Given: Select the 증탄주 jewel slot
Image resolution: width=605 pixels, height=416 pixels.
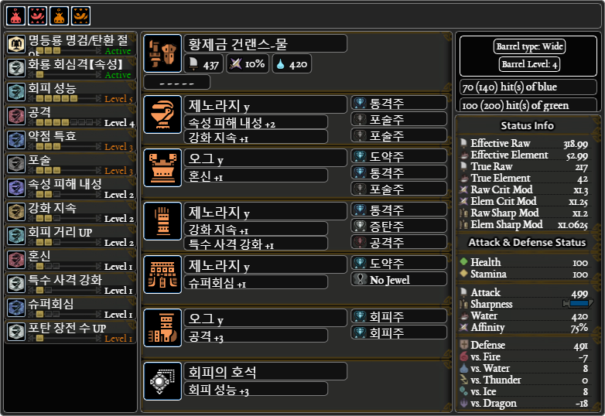Looking at the screenshot, I should click(399, 226).
